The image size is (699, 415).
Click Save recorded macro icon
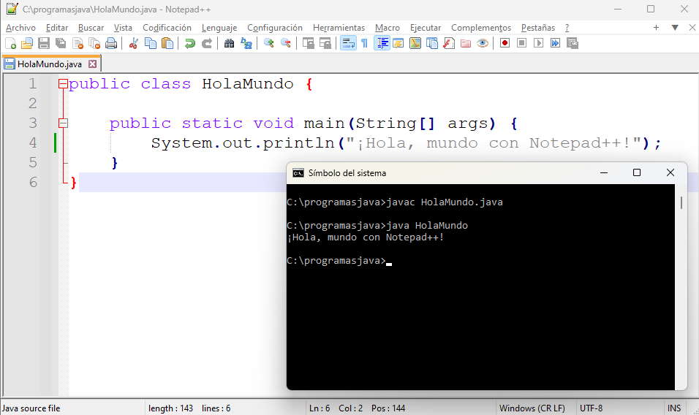573,43
